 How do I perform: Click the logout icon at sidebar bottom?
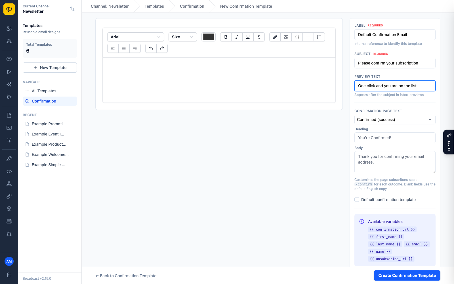point(9,275)
